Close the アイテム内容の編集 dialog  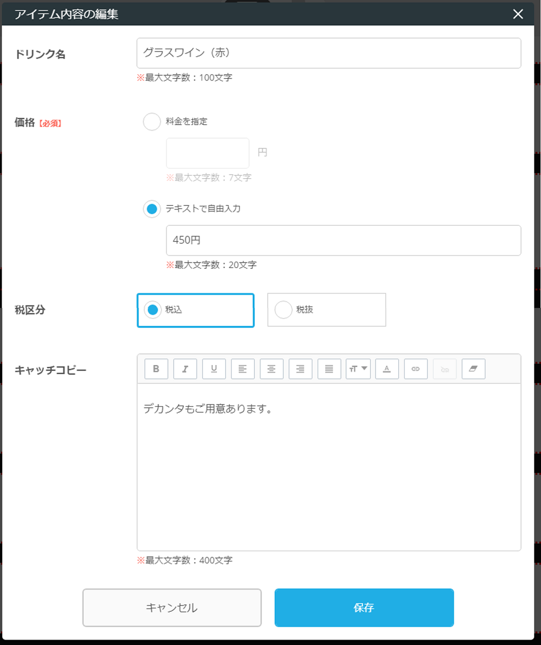(518, 15)
